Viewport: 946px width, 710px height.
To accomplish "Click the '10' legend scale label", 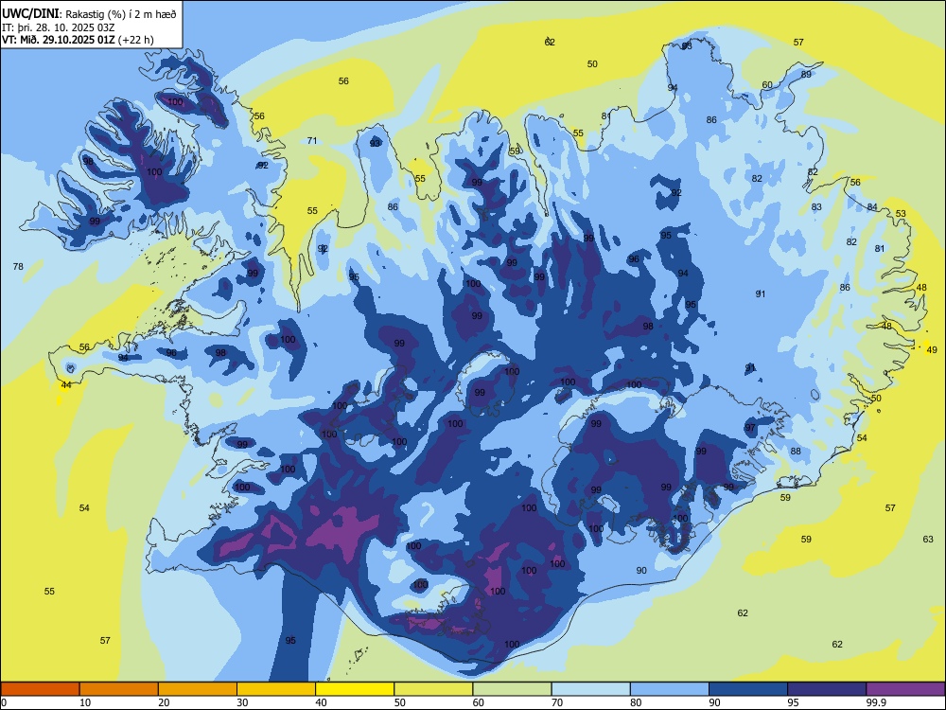I will click(85, 702).
